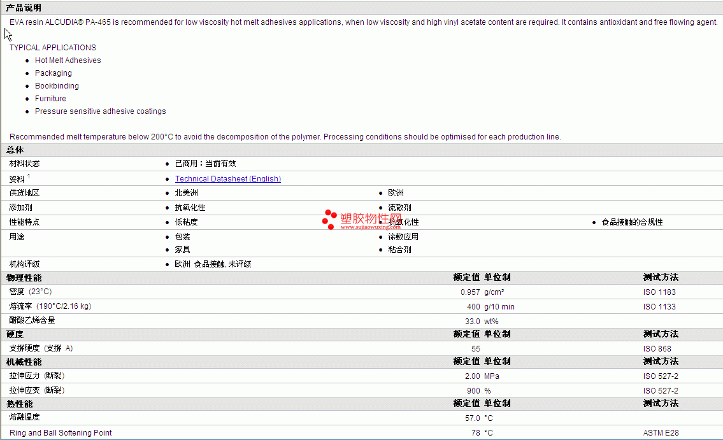Screen dimensions: 723x440
Task: Click the 物理性能 section header
Action: pos(24,278)
